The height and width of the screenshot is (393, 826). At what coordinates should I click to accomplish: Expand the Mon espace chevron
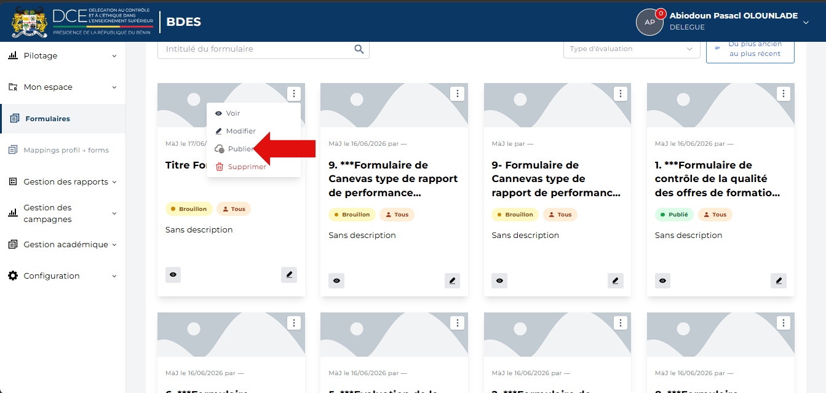pyautogui.click(x=114, y=87)
